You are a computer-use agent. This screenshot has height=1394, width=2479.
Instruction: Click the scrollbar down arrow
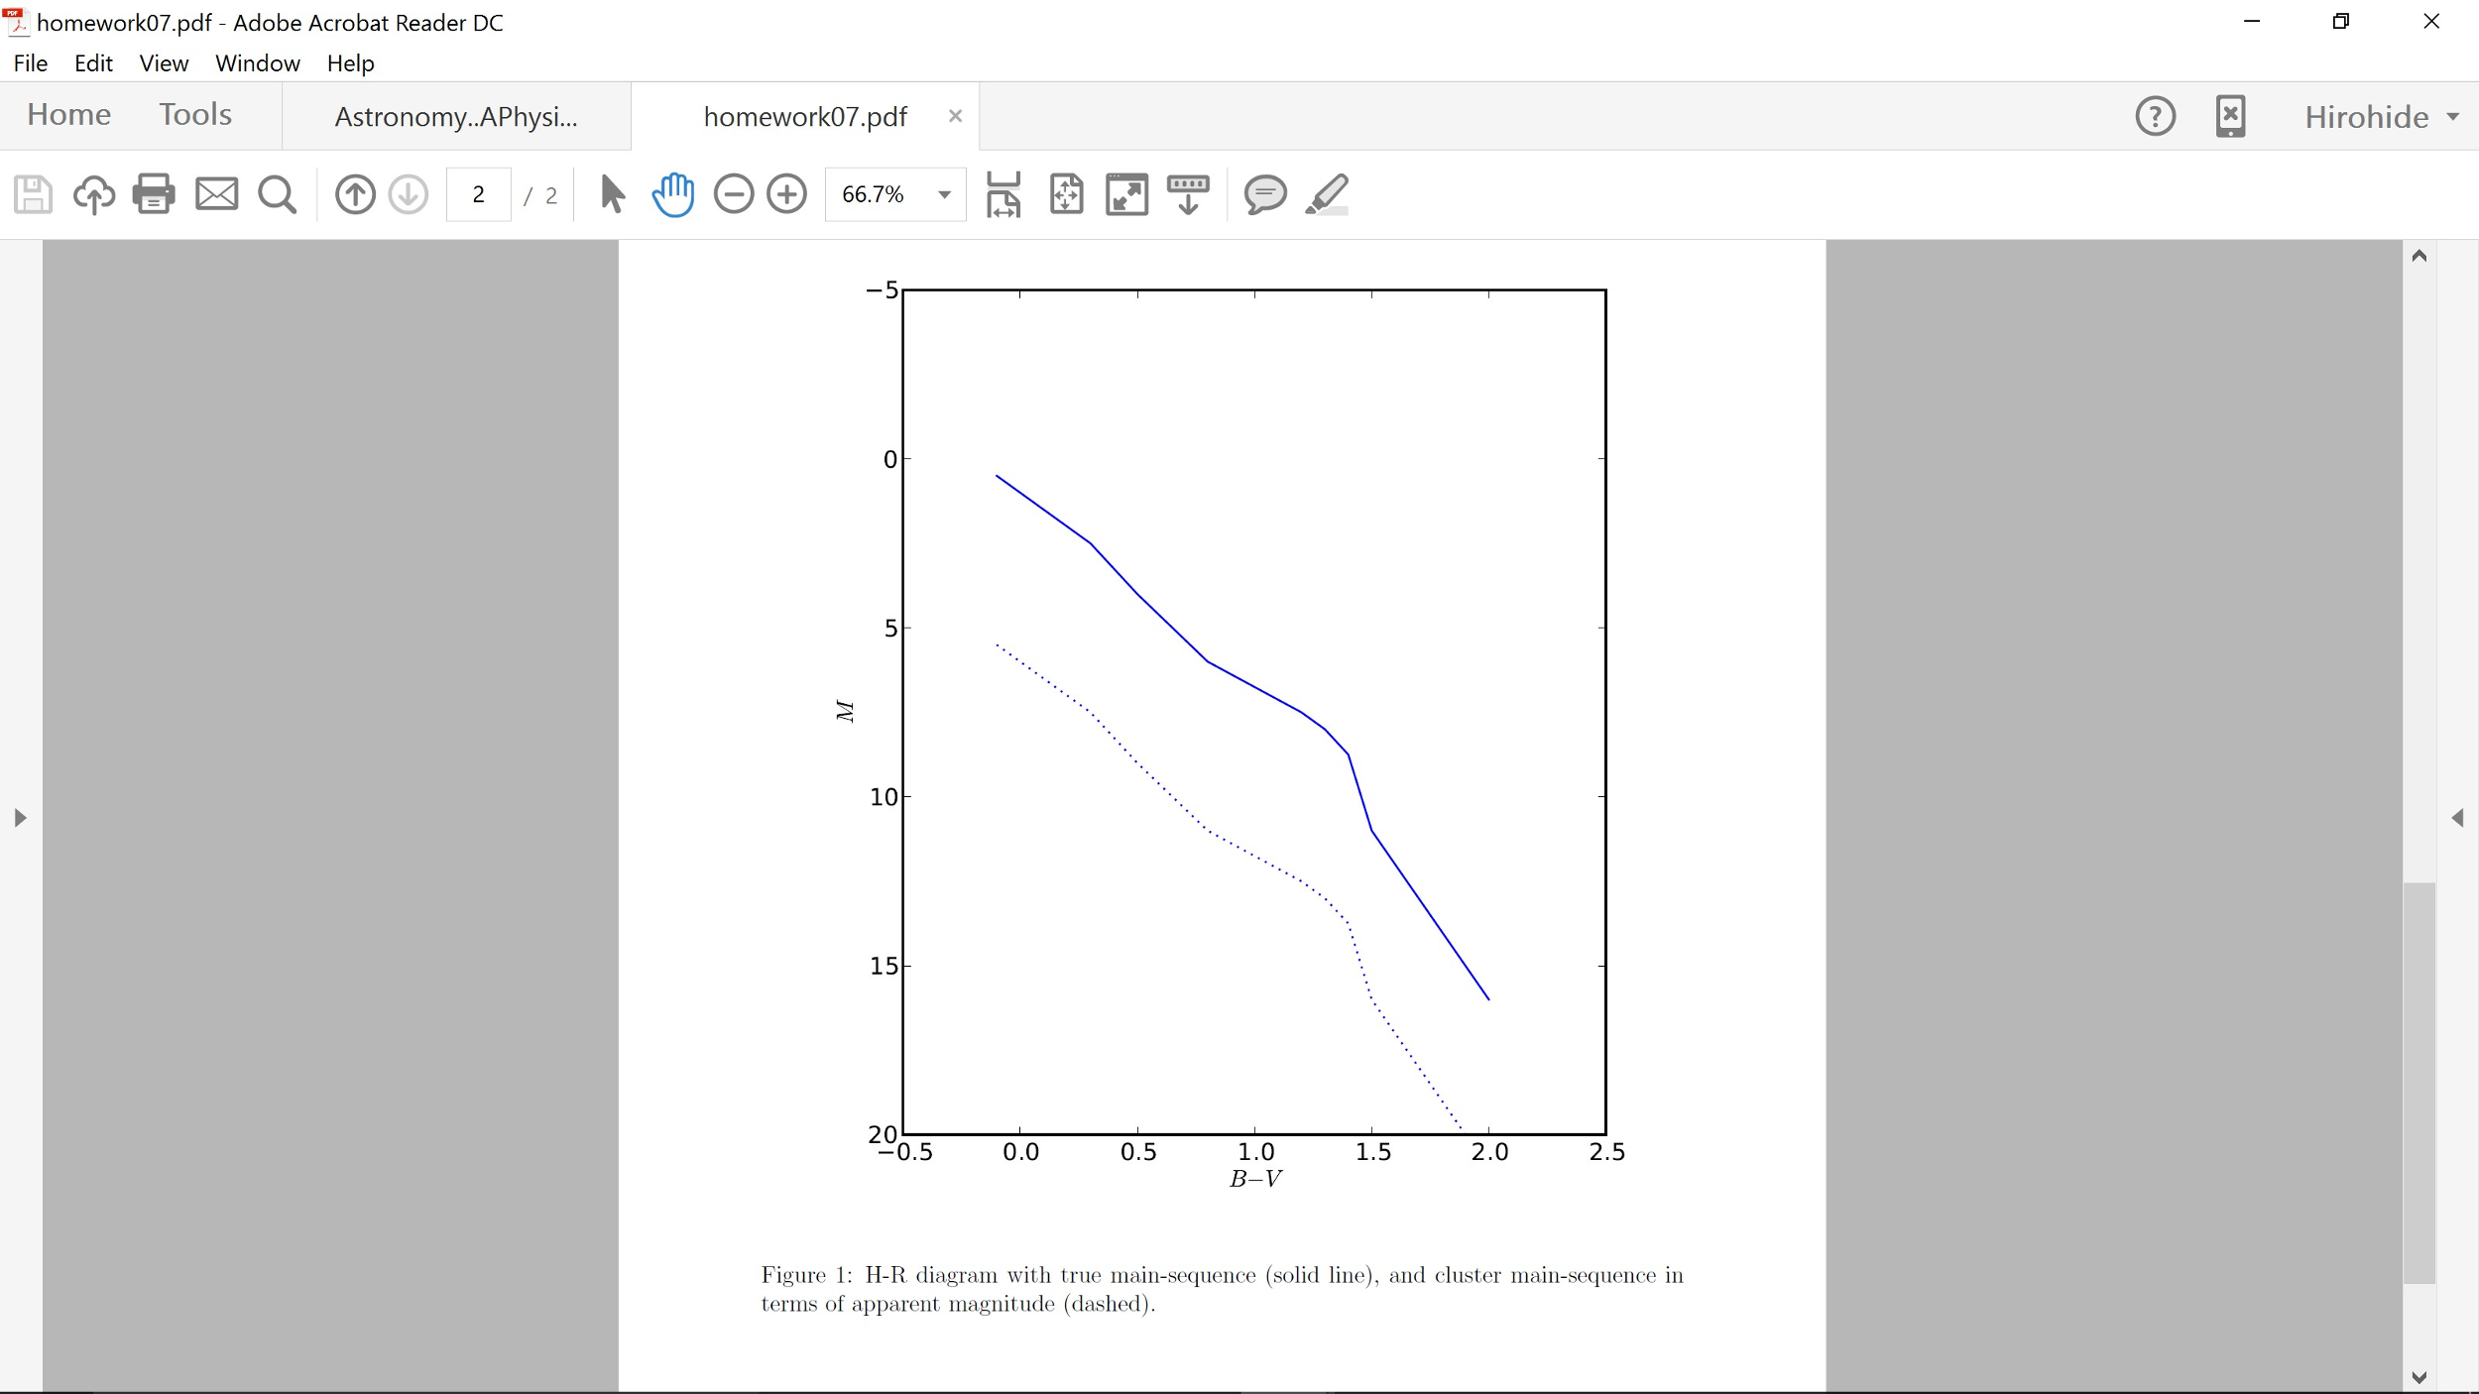[2420, 1377]
